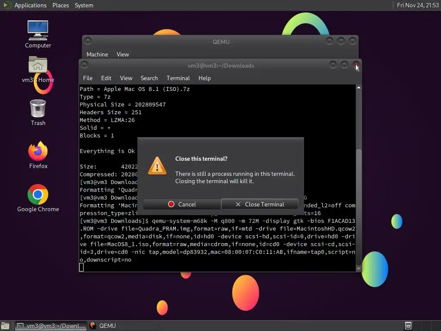The height and width of the screenshot is (331, 441).
Task: Click the terminal vertical scrollbar thumb
Action: [359, 207]
